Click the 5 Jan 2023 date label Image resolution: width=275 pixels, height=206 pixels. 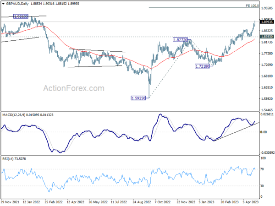pos(206,202)
